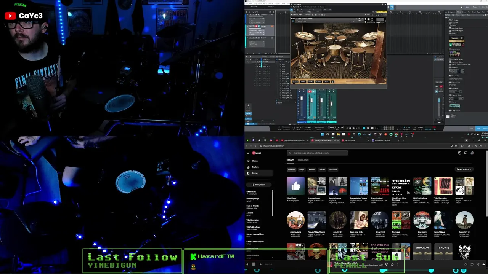The height and width of the screenshot is (274, 488).
Task: Open the Windows Start menu
Action: [322, 134]
